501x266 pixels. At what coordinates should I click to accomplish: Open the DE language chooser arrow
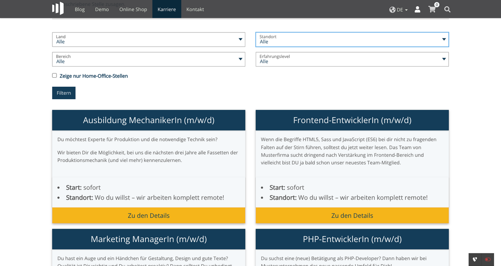pos(405,10)
